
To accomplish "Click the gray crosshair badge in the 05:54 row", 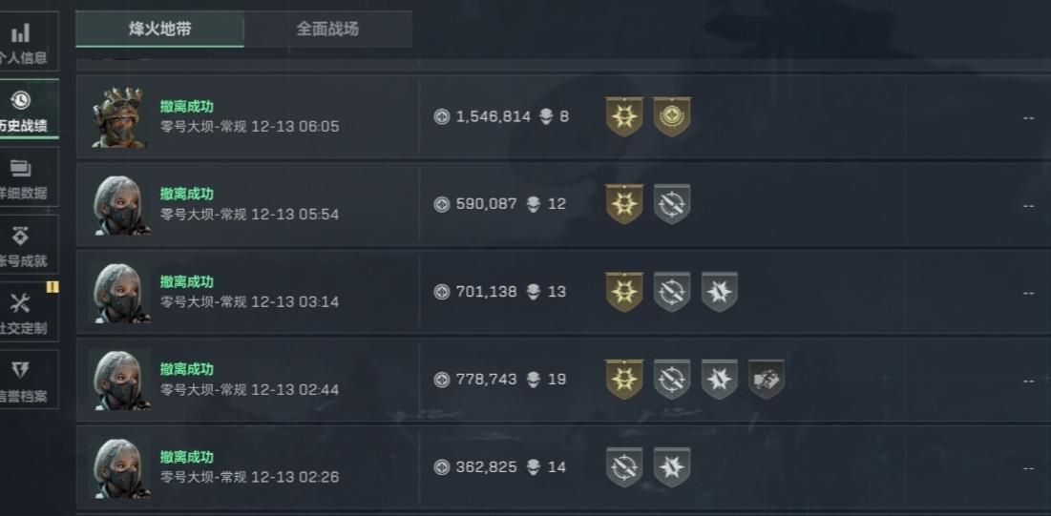I will coord(672,204).
